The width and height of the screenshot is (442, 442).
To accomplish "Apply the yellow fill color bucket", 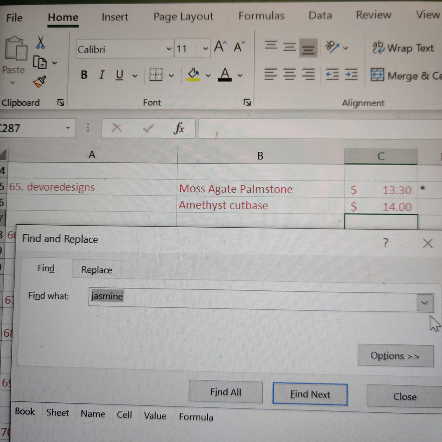I will [193, 75].
